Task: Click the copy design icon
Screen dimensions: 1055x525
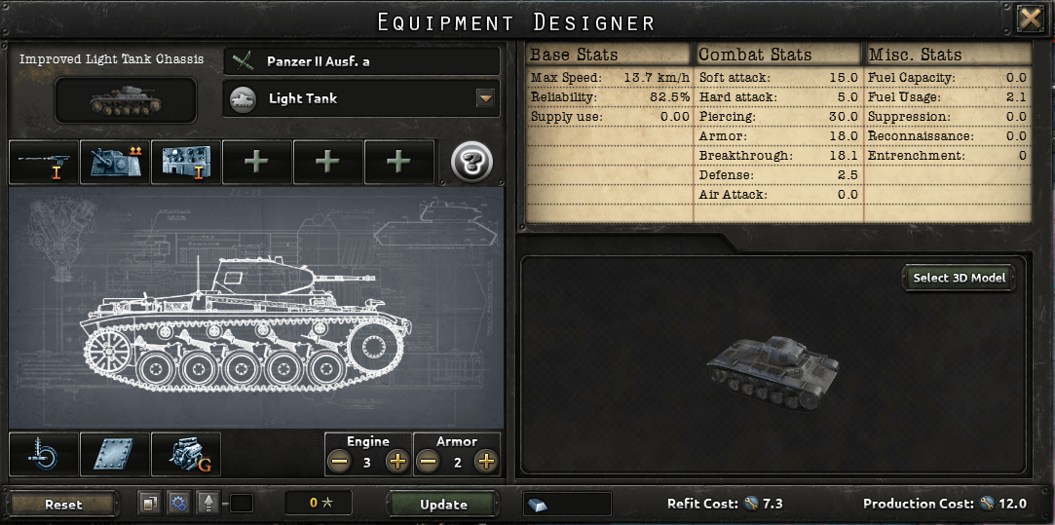Action: pos(149,503)
